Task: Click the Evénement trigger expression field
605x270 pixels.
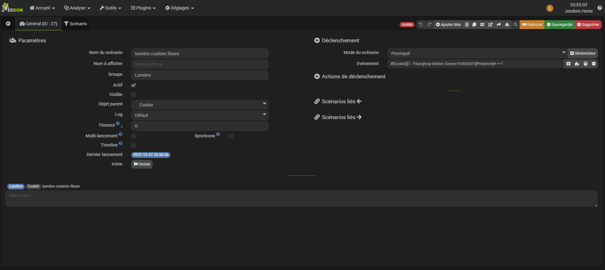Action: [x=476, y=64]
